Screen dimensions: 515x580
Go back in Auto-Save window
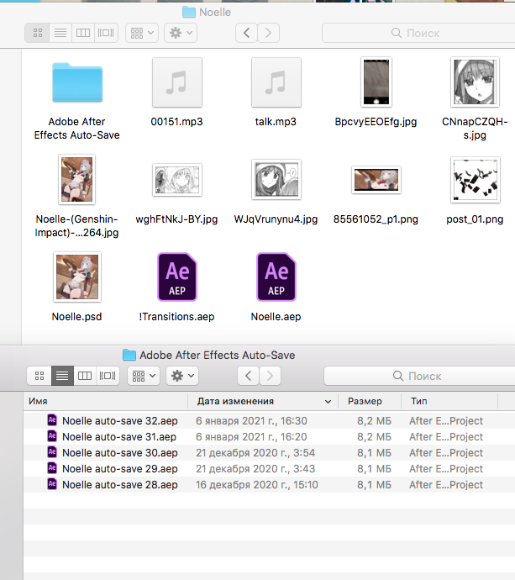pos(248,376)
